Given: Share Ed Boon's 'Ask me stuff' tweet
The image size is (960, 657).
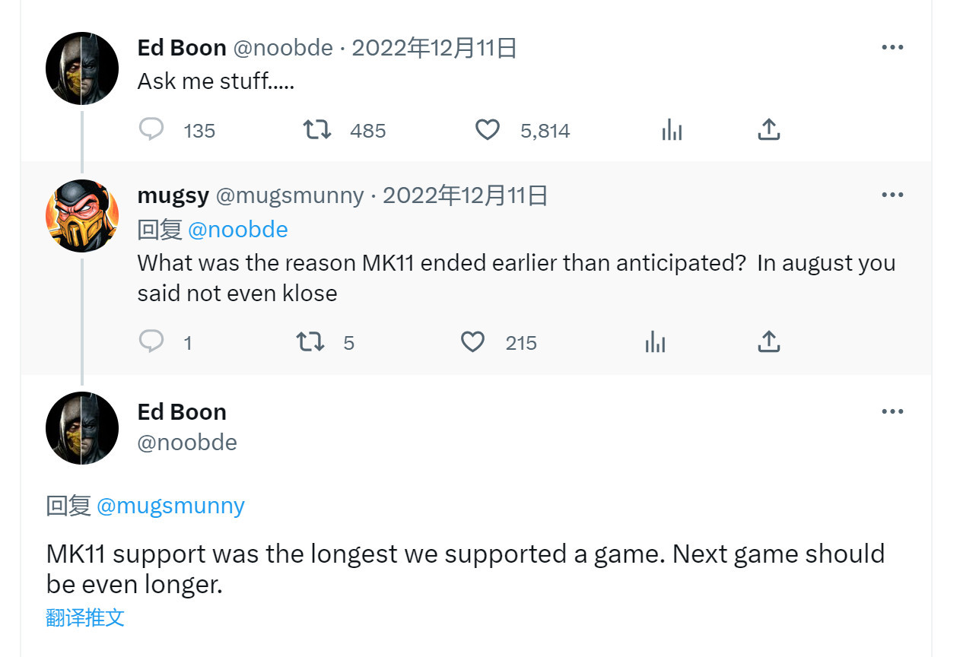Looking at the screenshot, I should tap(769, 130).
